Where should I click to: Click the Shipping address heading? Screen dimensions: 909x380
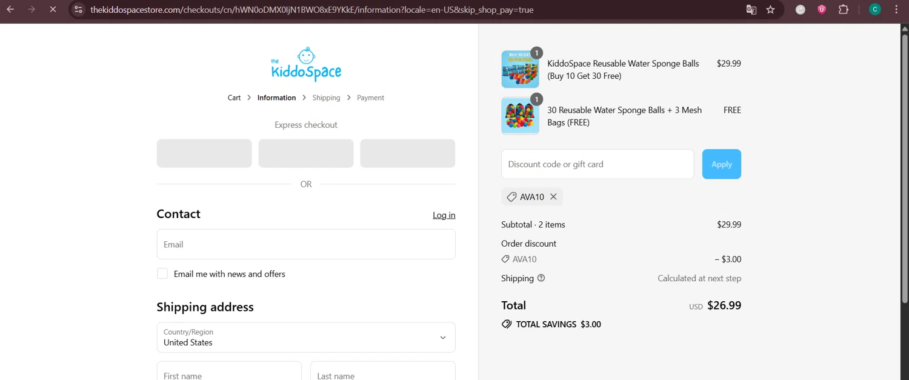point(205,307)
